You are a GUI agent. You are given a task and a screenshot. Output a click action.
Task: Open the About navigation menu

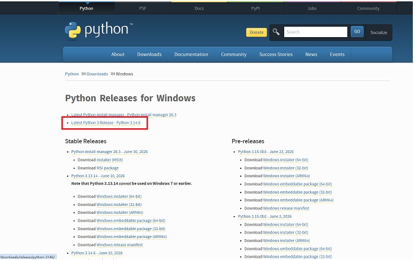tap(118, 55)
